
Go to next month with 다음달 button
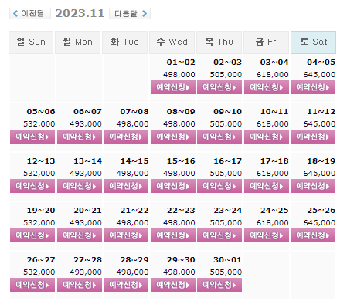point(130,13)
